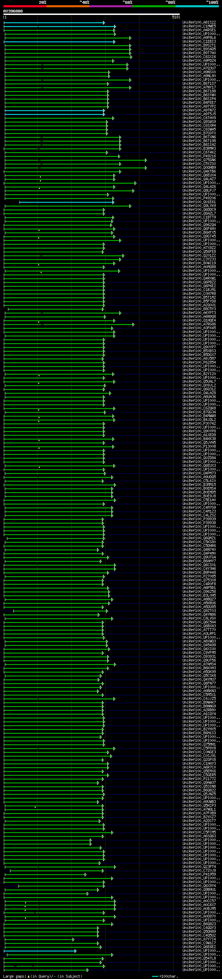Select the query name AV396808
This screenshot has width=222, height=979.
pyautogui.click(x=13, y=11)
